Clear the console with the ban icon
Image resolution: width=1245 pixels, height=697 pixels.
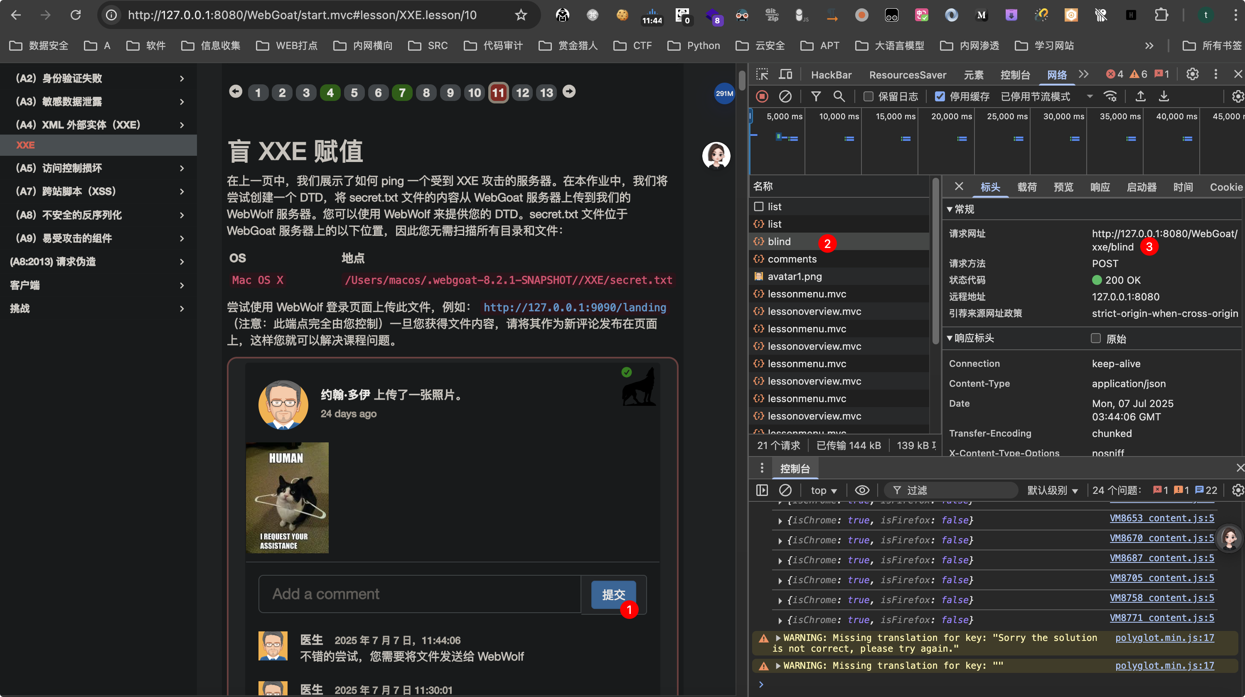(x=785, y=490)
